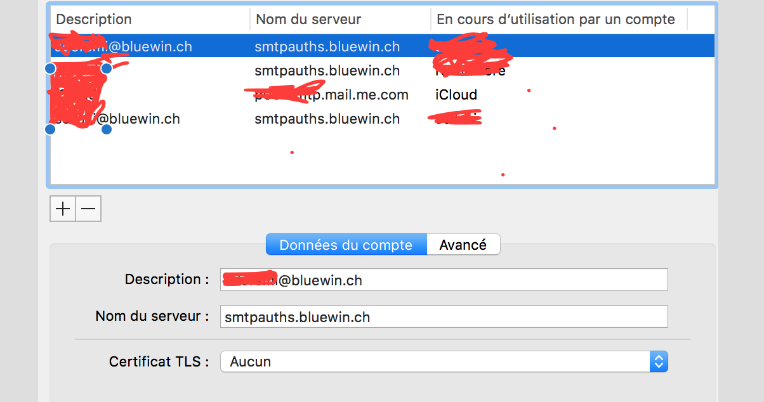Screen dimensions: 764x402
Task: Click the remove (−) server button
Action: (x=88, y=208)
